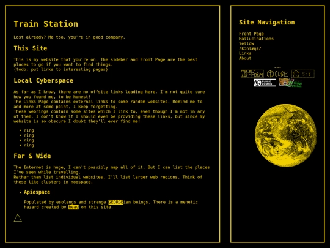Open the Cube badge with hexagon icon

277,74
